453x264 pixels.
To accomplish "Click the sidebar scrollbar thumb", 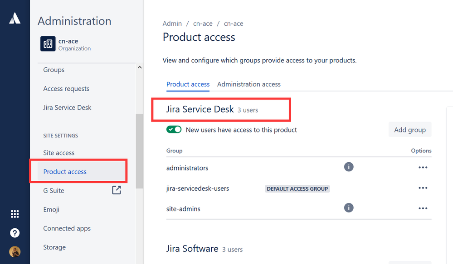I will [140, 151].
